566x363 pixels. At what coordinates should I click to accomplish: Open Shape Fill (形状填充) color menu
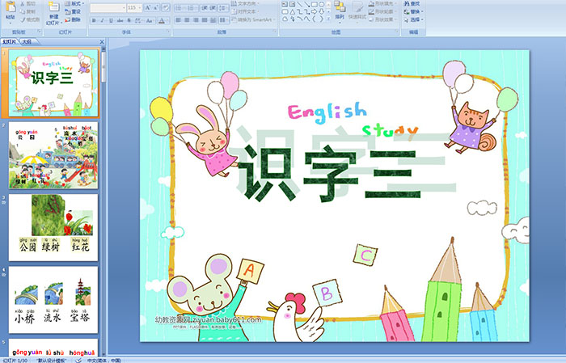point(383,3)
